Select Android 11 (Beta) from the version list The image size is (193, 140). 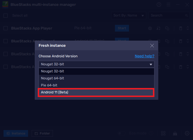coord(96,92)
